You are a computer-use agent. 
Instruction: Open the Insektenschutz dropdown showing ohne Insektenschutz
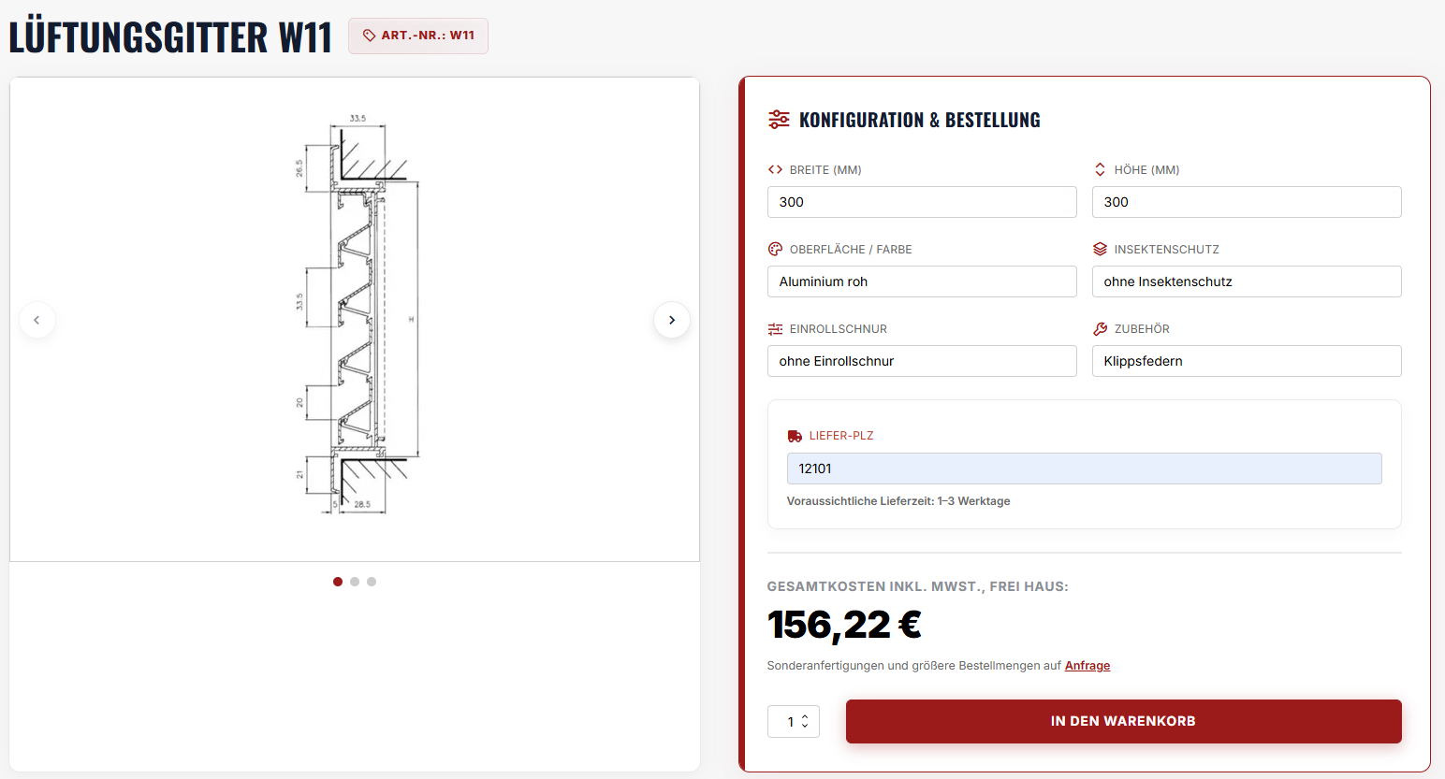1247,281
